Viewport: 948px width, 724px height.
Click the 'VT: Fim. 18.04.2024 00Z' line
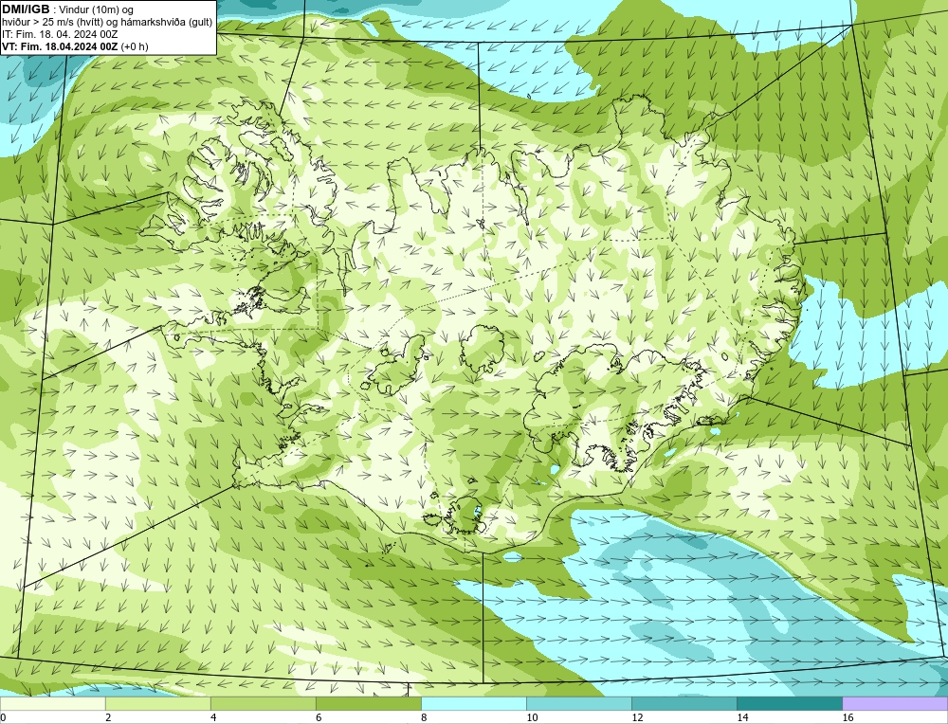pyautogui.click(x=60, y=46)
